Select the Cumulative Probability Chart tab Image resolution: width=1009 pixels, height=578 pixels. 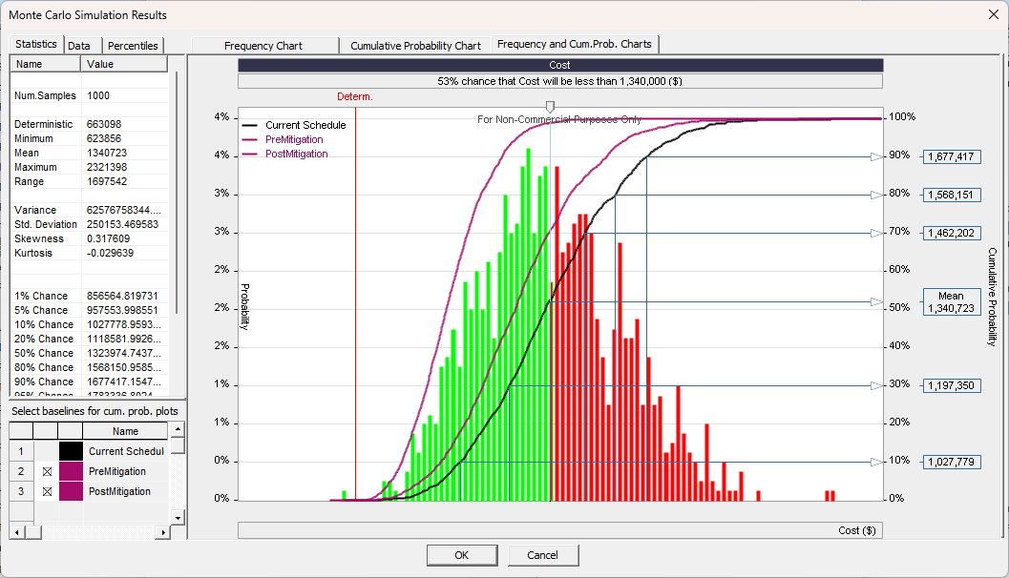coord(415,45)
